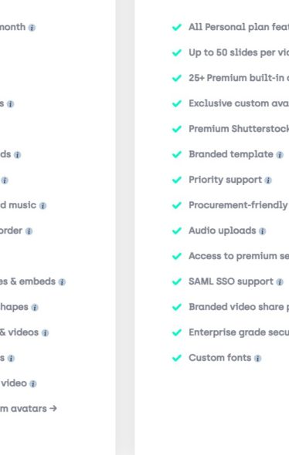Viewport: 289px width, 455px height.
Task: Click checkmark beside All Personal plan features
Action: [177, 27]
